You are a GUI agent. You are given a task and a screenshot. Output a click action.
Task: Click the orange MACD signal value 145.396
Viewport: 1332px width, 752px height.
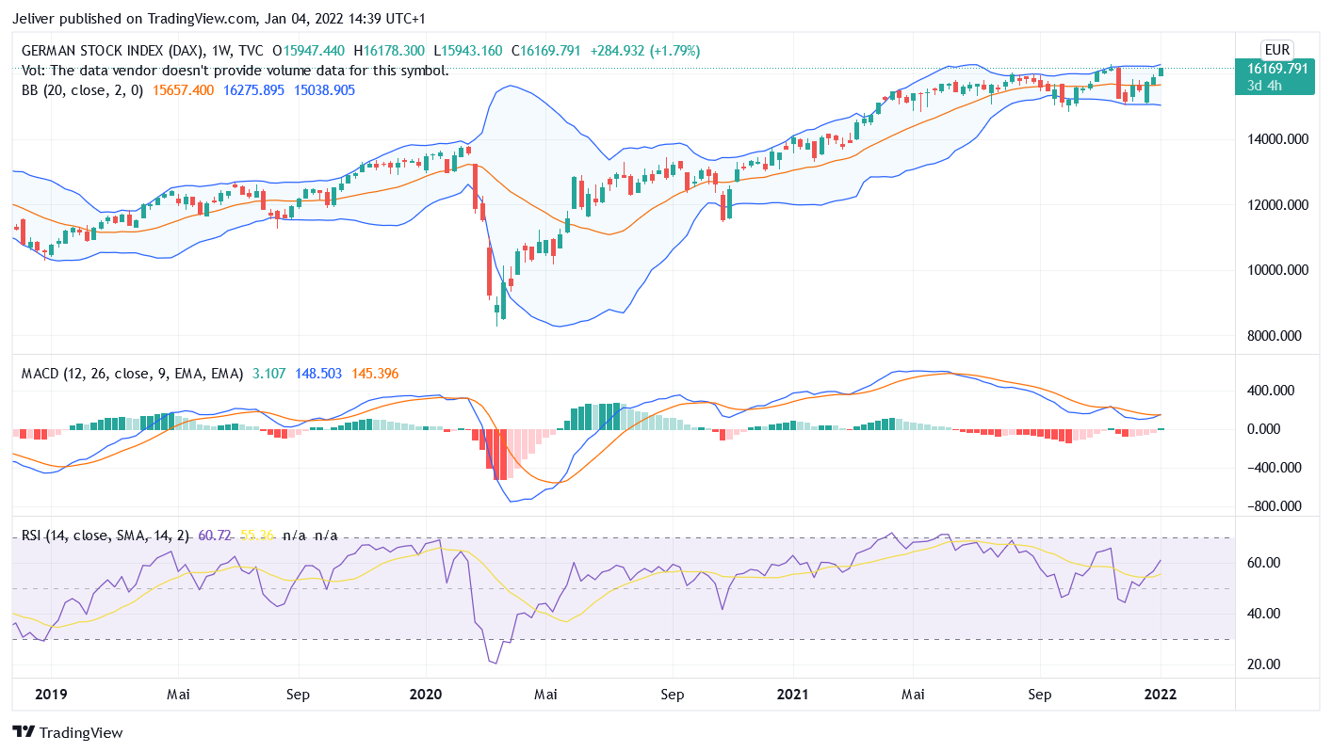(374, 374)
